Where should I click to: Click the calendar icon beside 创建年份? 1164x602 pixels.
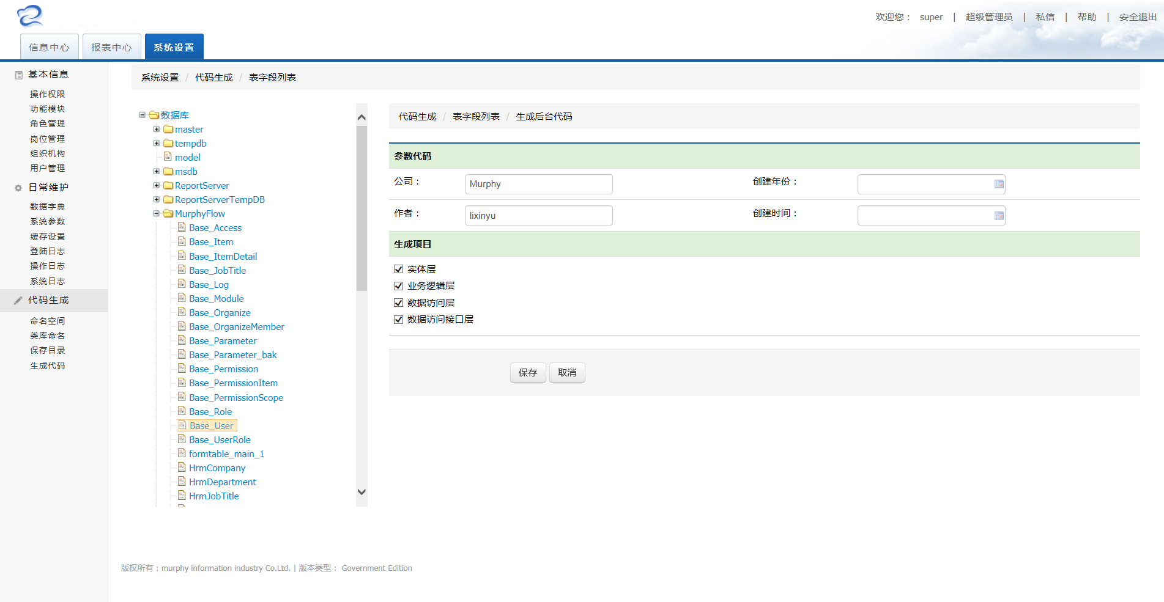point(999,184)
